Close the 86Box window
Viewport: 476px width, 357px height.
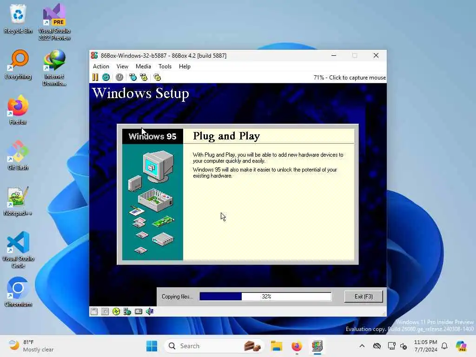[x=376, y=55]
